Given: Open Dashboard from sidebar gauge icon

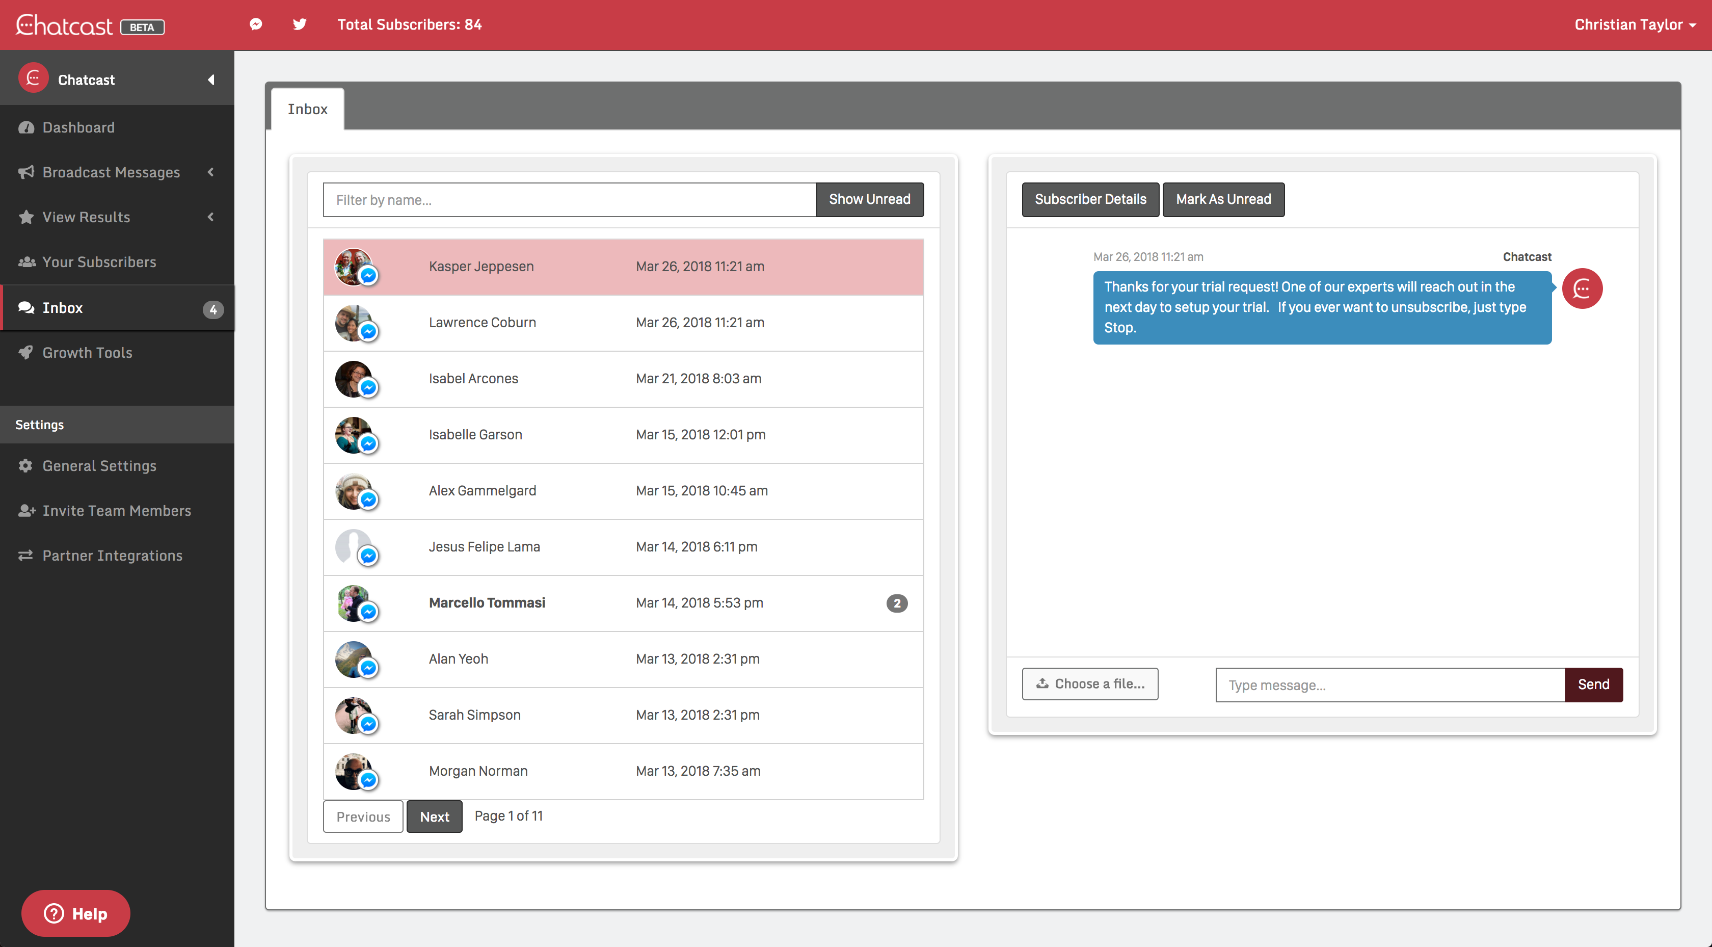Looking at the screenshot, I should coord(26,128).
